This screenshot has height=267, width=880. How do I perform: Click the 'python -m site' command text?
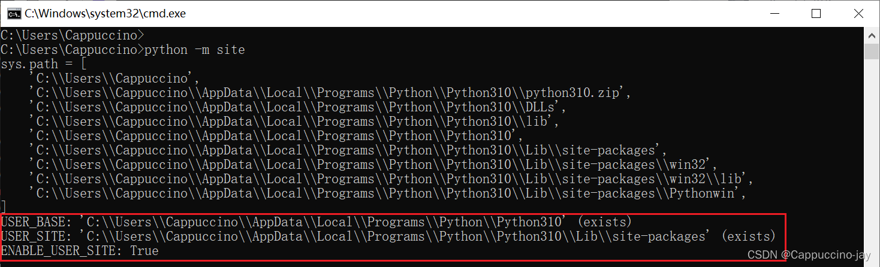point(195,50)
